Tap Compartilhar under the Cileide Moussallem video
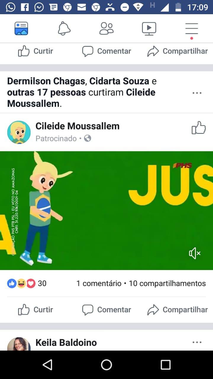 coord(177,310)
